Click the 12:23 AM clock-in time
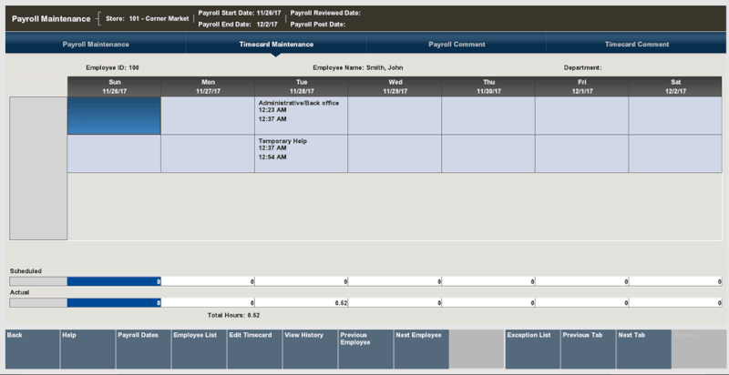729x375 pixels. (x=272, y=110)
